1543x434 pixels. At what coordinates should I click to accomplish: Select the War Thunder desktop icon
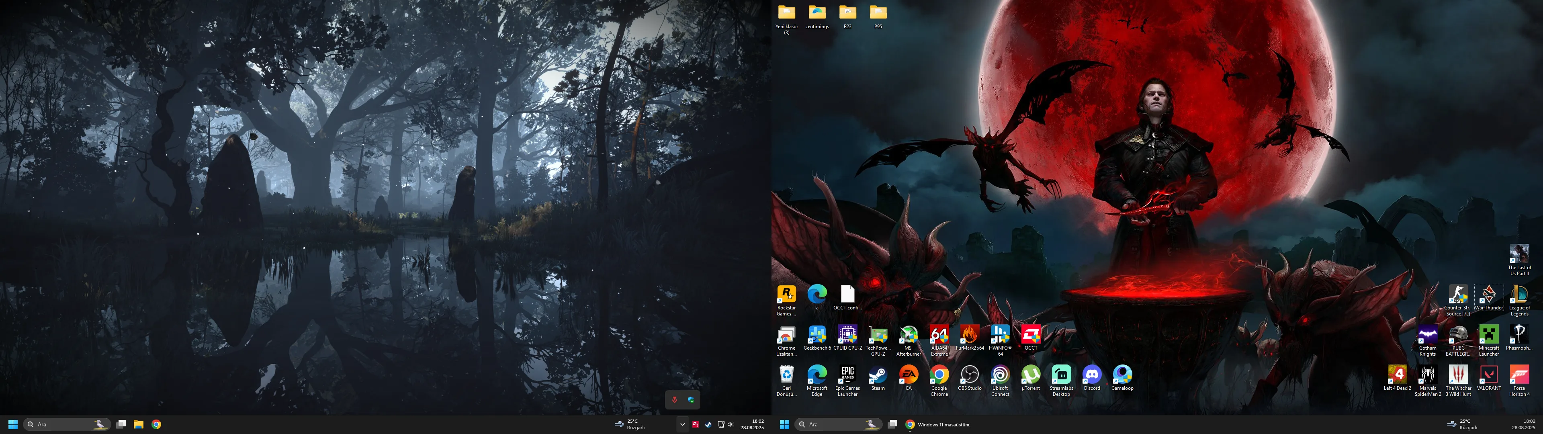point(1488,298)
